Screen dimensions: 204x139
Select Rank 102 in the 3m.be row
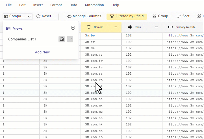[x=142, y=36]
